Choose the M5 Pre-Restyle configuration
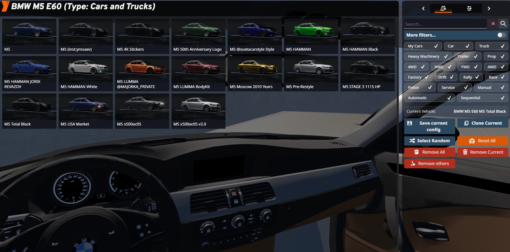Image resolution: width=510 pixels, height=252 pixels. [x=311, y=74]
